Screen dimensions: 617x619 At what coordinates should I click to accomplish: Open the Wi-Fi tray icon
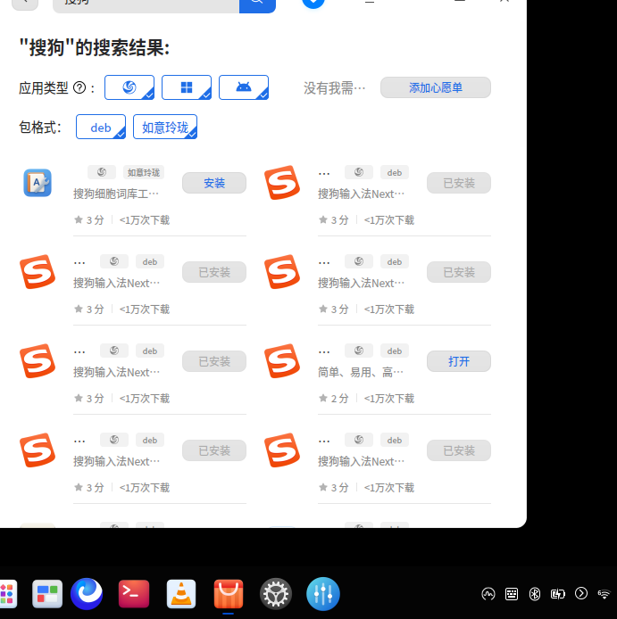point(604,594)
